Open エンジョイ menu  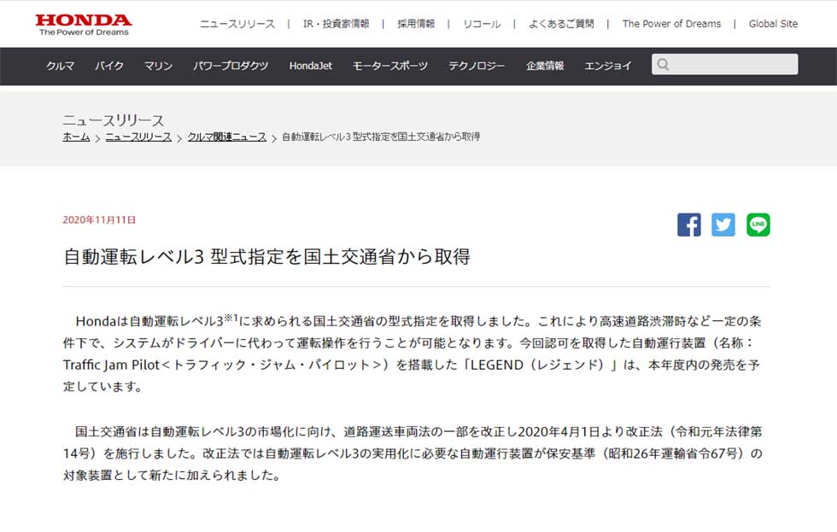[x=608, y=66]
